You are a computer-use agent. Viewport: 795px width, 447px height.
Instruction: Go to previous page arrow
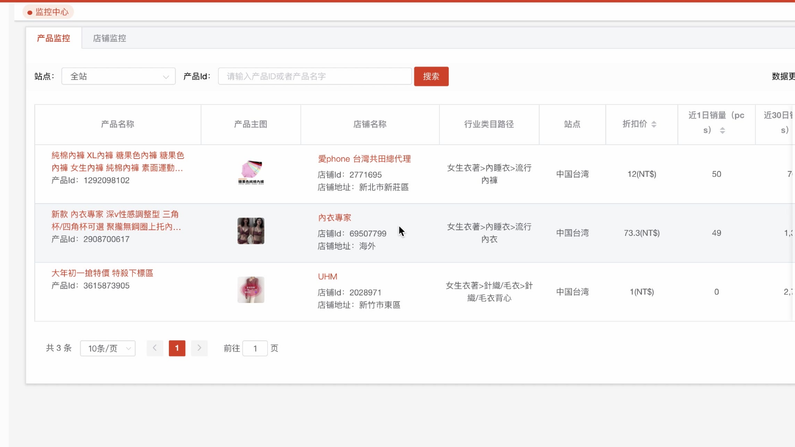[x=155, y=348]
